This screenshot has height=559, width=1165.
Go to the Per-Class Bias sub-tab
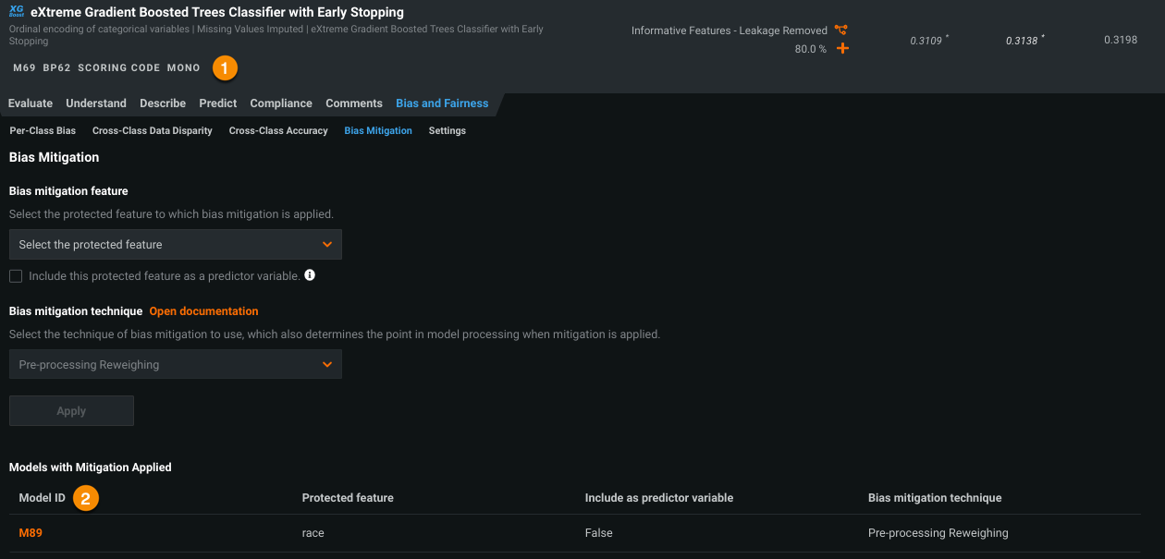click(43, 131)
